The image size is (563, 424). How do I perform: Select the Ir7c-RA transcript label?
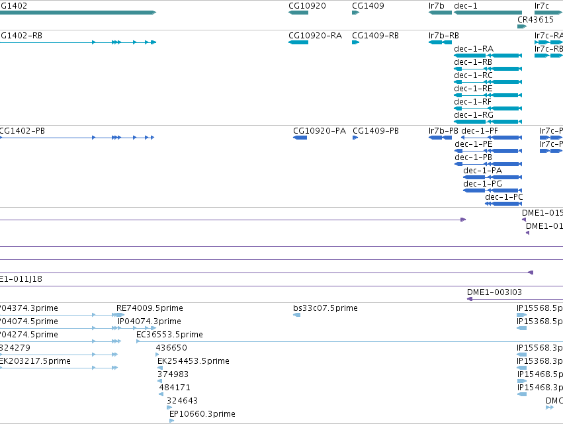pos(548,36)
